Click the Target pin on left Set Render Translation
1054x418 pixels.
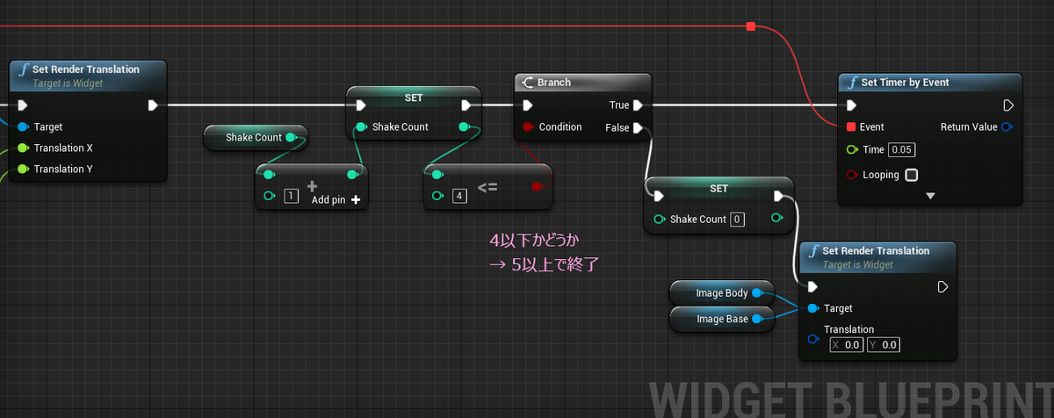23,127
